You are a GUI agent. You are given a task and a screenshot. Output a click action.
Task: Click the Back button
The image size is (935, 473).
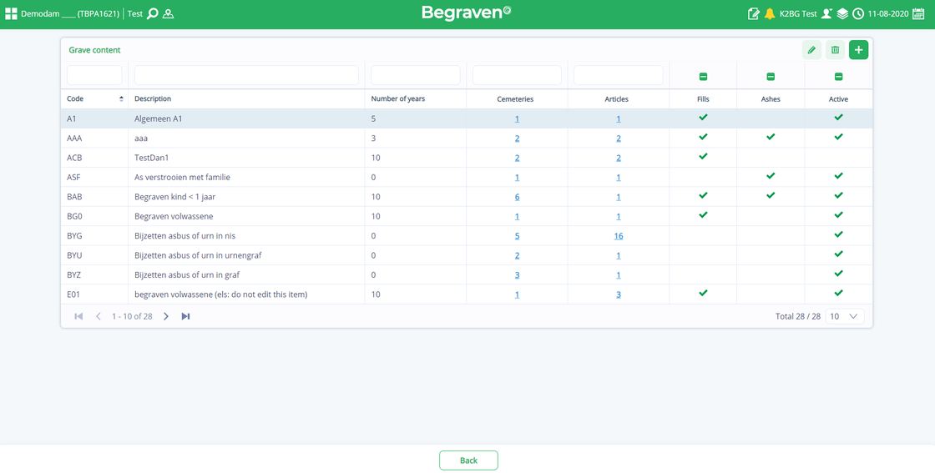[468, 460]
